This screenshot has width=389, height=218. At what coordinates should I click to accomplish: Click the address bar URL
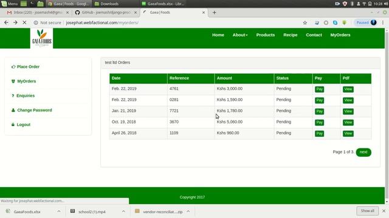102,23
